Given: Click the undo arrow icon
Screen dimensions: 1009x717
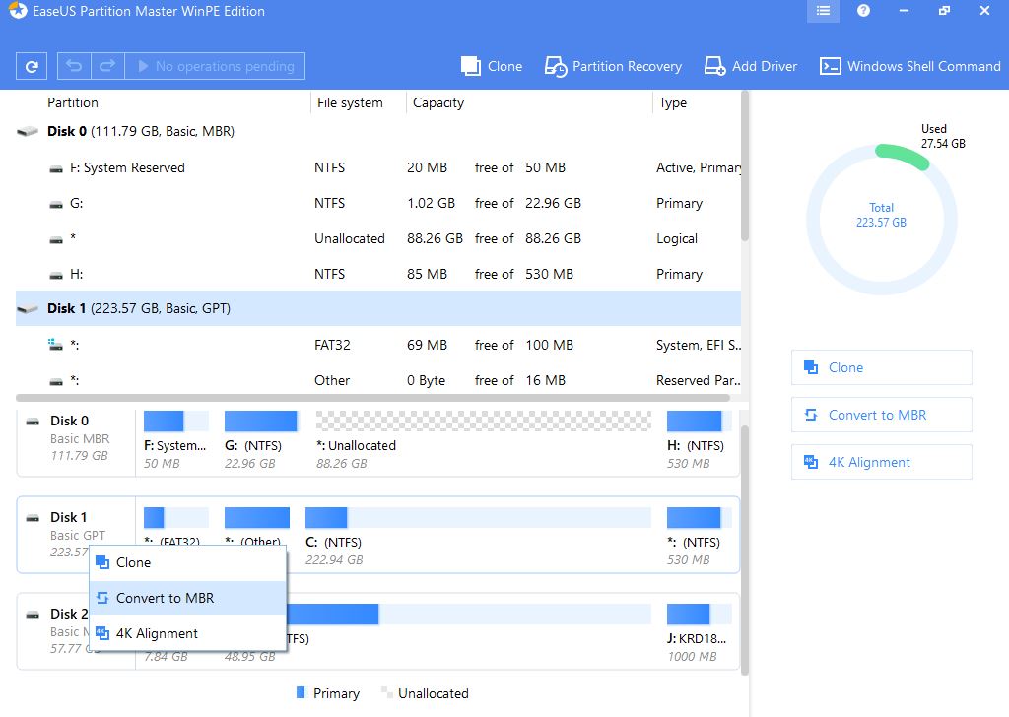Looking at the screenshot, I should 74,66.
